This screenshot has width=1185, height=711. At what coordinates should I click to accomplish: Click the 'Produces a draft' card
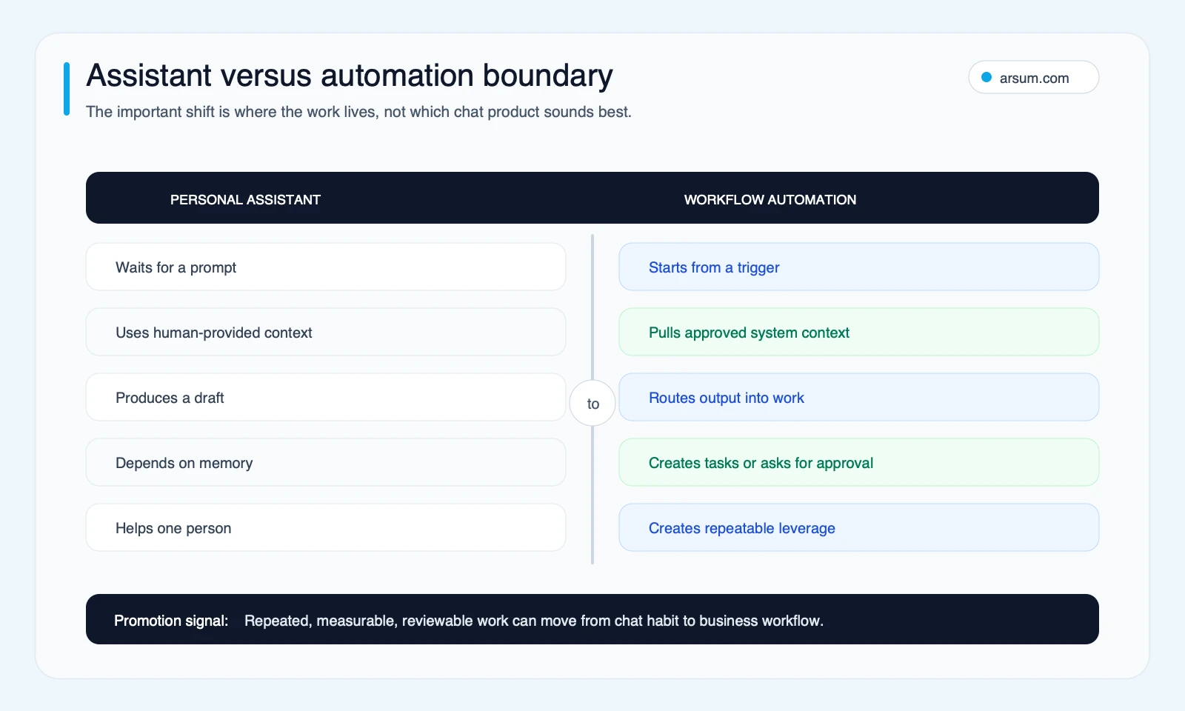(x=326, y=397)
